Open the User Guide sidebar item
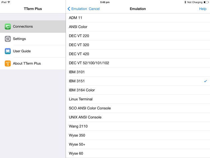This screenshot has width=210, height=158. point(33,51)
